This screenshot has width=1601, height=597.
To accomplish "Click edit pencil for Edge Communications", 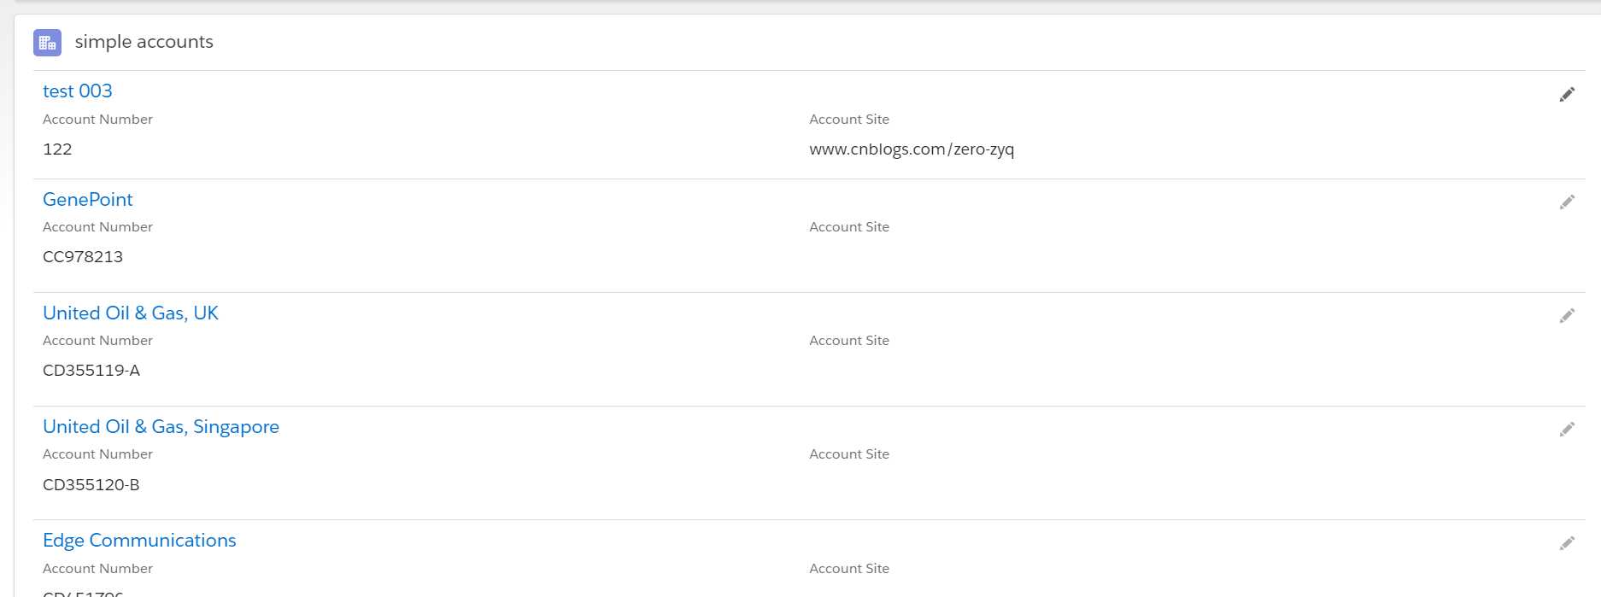I will click(x=1567, y=543).
